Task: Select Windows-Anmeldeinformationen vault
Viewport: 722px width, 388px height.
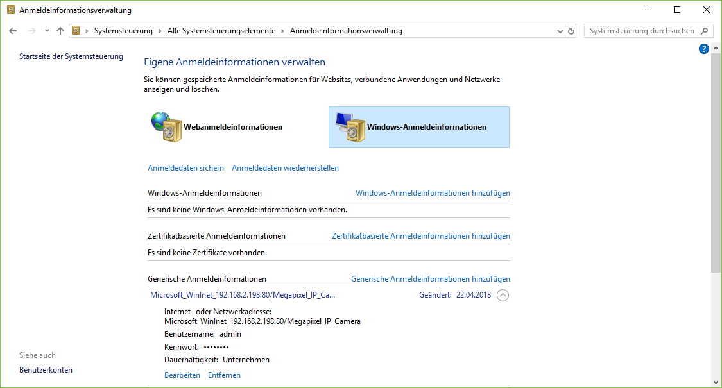Action: coord(419,127)
